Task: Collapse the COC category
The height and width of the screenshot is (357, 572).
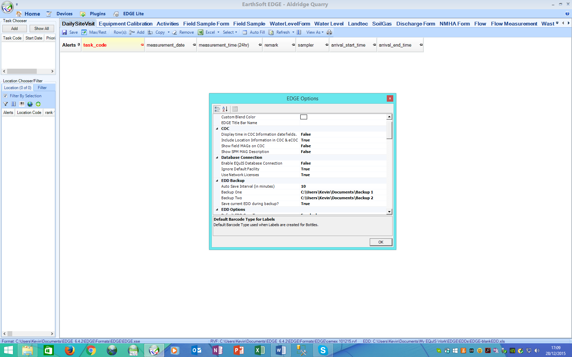Action: (217, 129)
